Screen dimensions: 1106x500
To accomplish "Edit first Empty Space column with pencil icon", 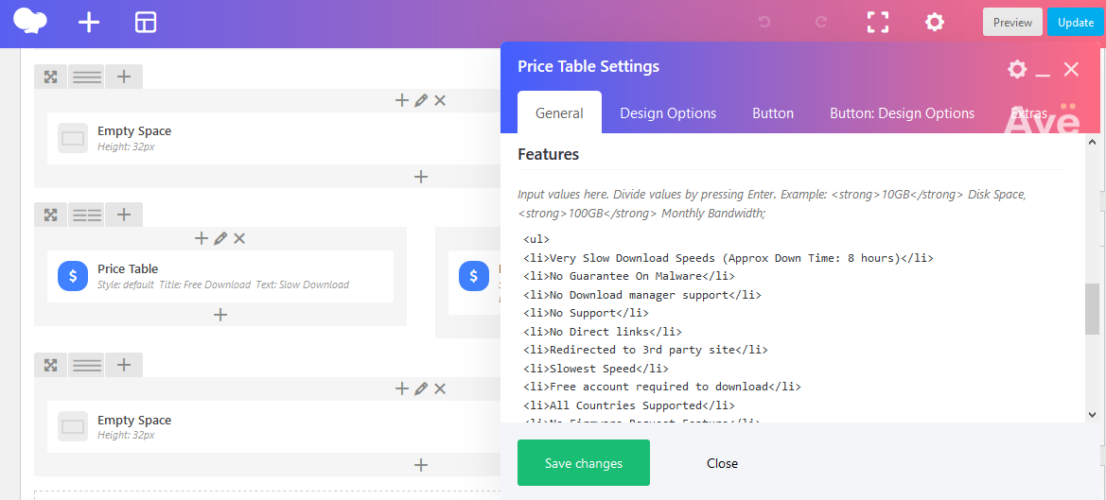I will [x=421, y=101].
